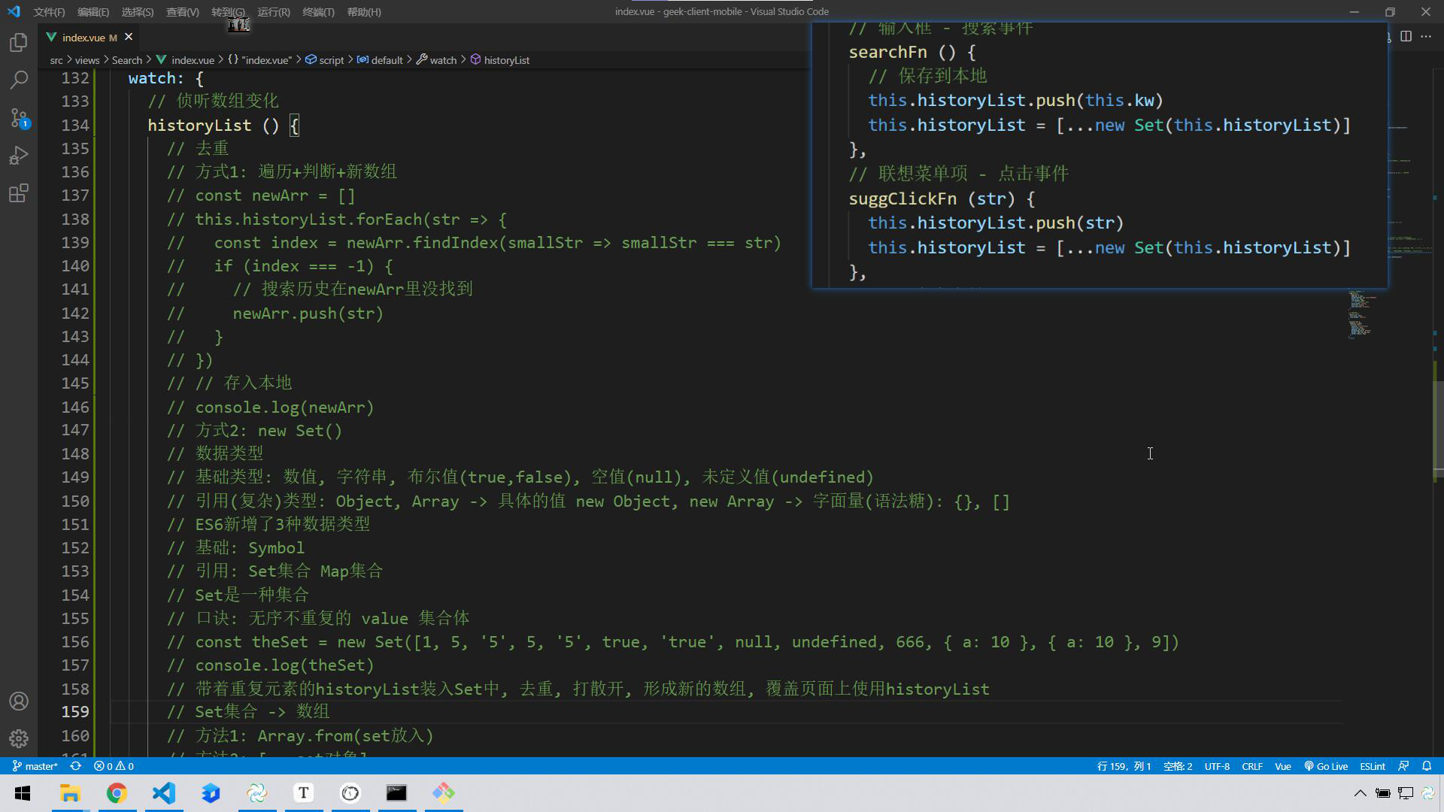The image size is (1444, 812).
Task: Select the index.vue editor tab
Action: click(x=83, y=37)
